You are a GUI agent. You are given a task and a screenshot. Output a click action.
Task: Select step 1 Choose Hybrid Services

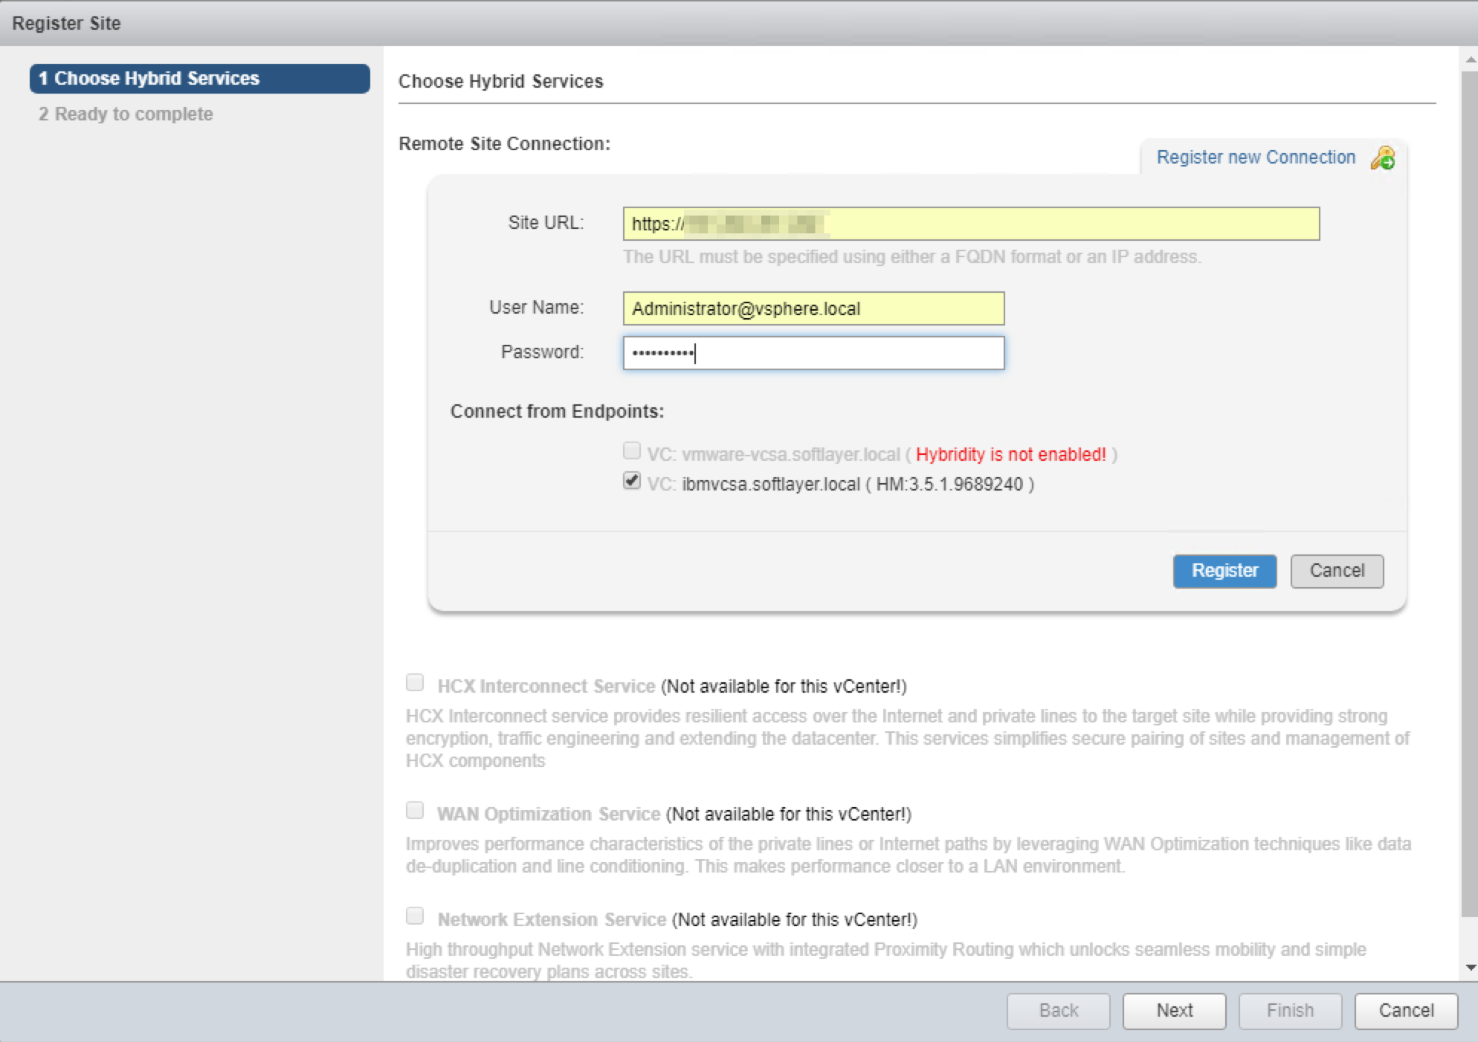click(x=199, y=79)
